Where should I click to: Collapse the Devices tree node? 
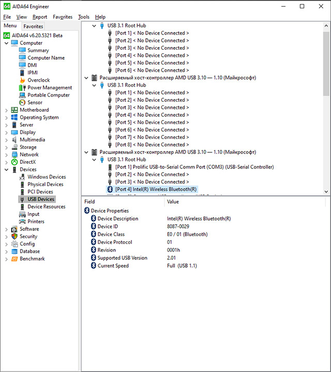point(6,169)
